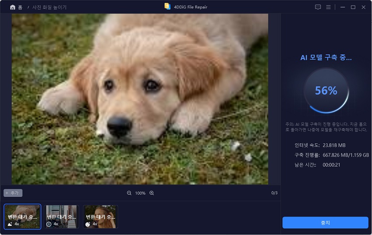372x235 pixels.
Task: Click the face model icon on woman thumbnail
Action: point(88,224)
